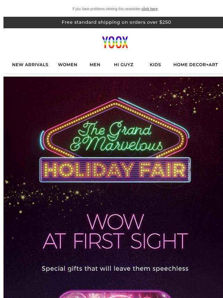The height and width of the screenshot is (298, 223).
Task: Navigate to the KIDS section
Action: [x=155, y=65]
